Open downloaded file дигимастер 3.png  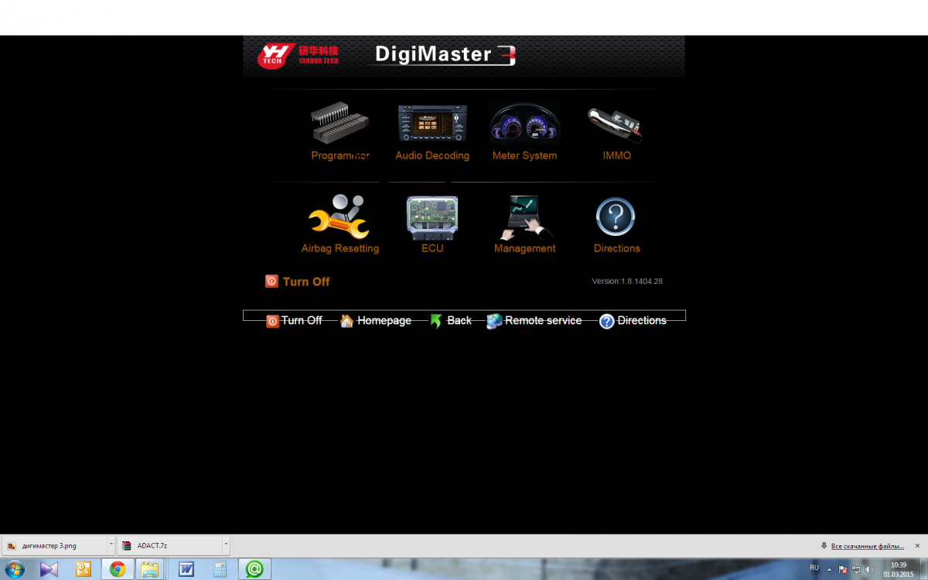(54, 545)
